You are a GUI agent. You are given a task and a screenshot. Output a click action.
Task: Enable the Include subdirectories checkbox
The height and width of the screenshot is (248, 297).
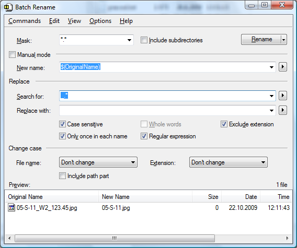pos(144,40)
